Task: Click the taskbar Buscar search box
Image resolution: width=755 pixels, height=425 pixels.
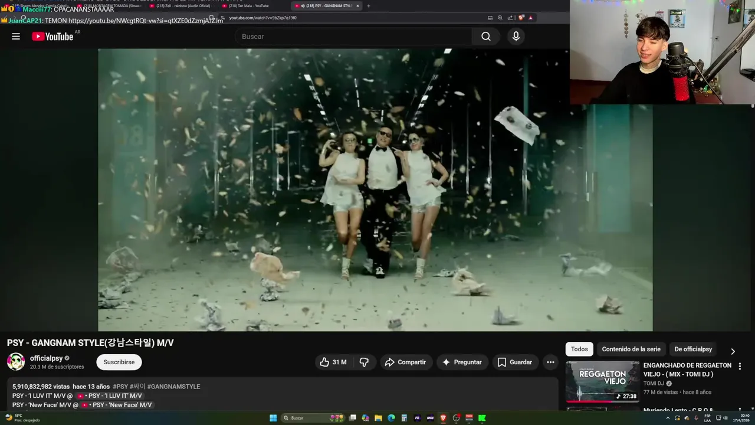Action: [313, 418]
